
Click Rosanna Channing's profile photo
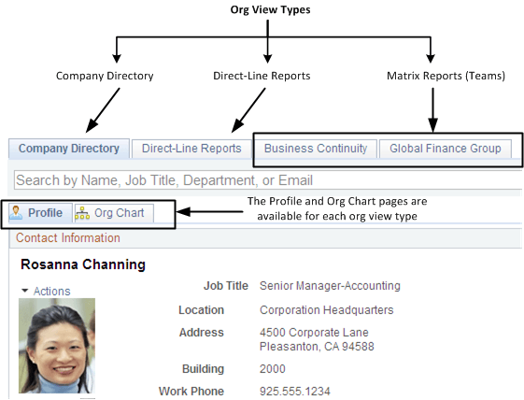pyautogui.click(x=57, y=346)
